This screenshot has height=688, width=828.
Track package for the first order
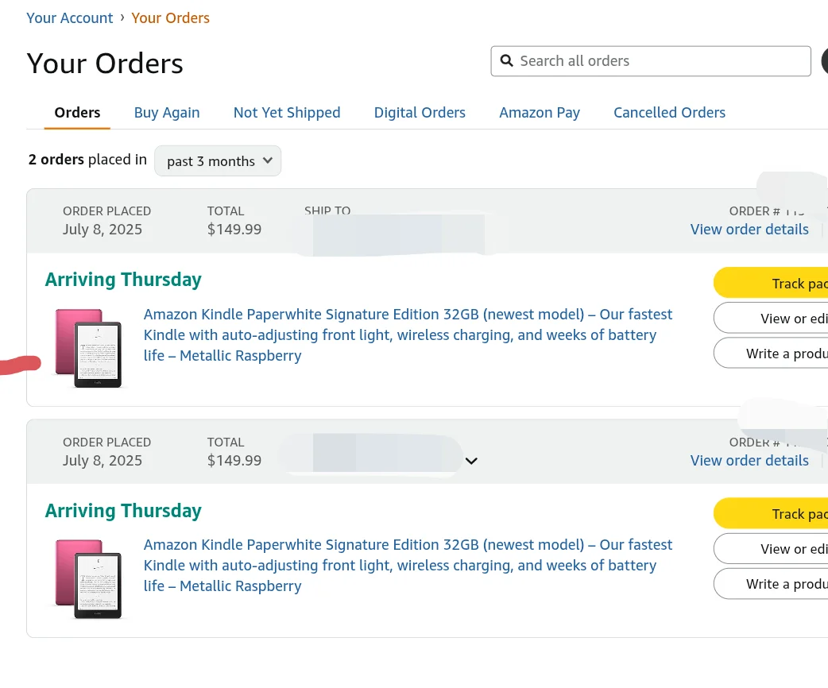tap(771, 283)
